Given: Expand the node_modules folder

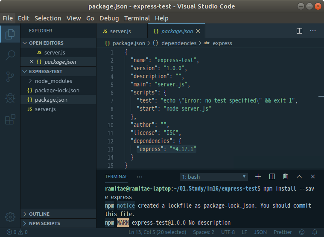Looking at the screenshot, I should click(x=30, y=81).
